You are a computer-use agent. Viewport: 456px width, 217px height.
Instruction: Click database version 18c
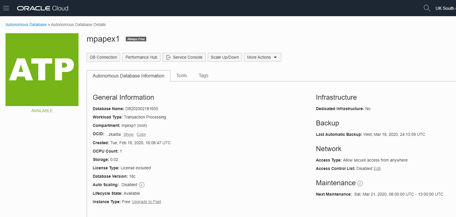tap(132, 176)
